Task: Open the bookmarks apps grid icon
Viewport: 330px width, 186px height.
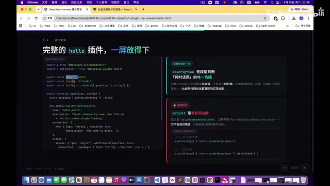Action: pos(21,26)
